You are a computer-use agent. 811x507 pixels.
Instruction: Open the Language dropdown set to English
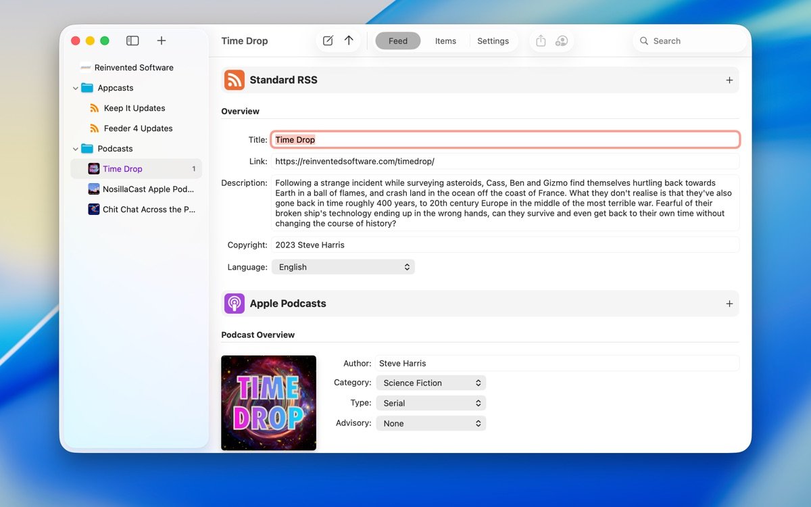(x=343, y=267)
